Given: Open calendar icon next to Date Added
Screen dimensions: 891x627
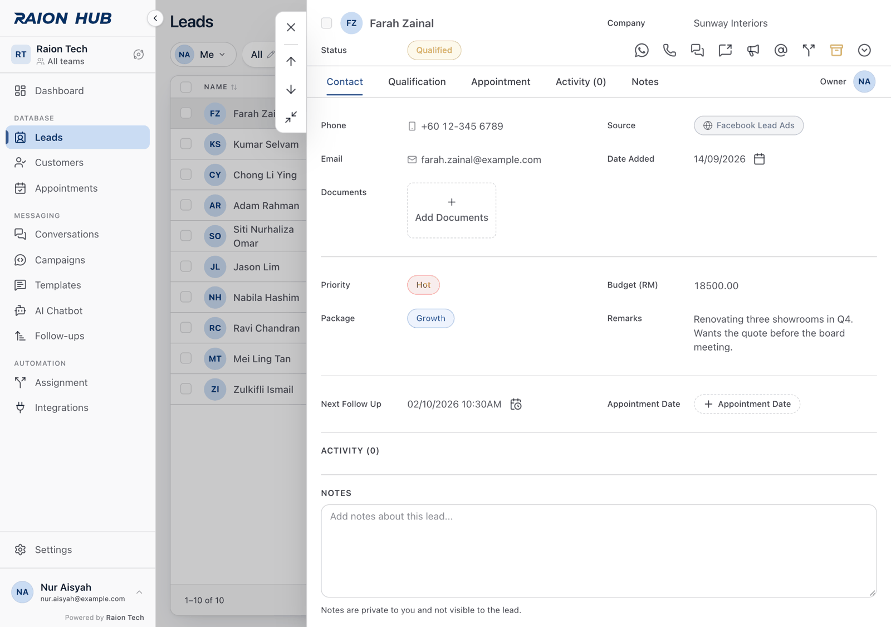Looking at the screenshot, I should pyautogui.click(x=759, y=159).
